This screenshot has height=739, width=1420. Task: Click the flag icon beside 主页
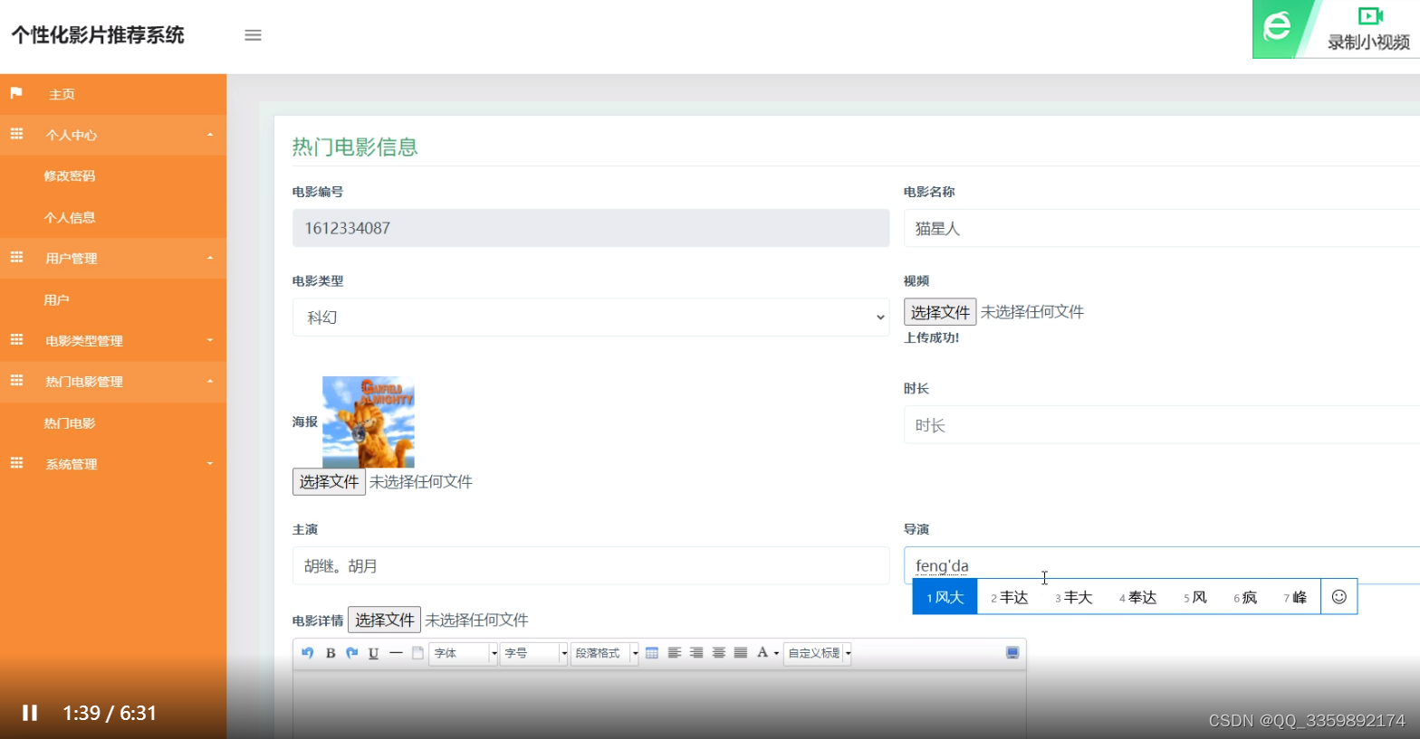[x=16, y=93]
